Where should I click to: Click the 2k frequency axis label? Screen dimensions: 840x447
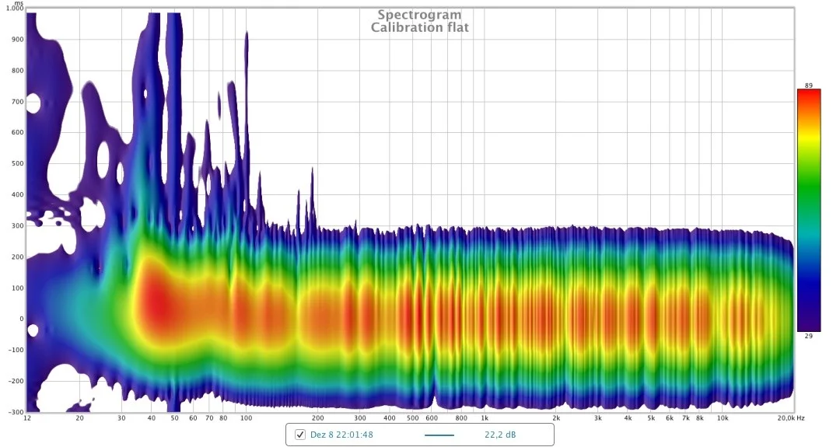point(556,418)
